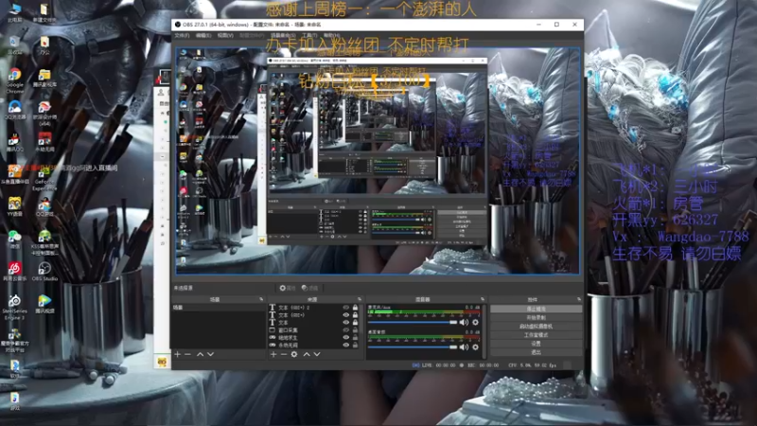Toggle visibility of 文本 (GDI+) 2 source
757x426 pixels.
(345, 307)
